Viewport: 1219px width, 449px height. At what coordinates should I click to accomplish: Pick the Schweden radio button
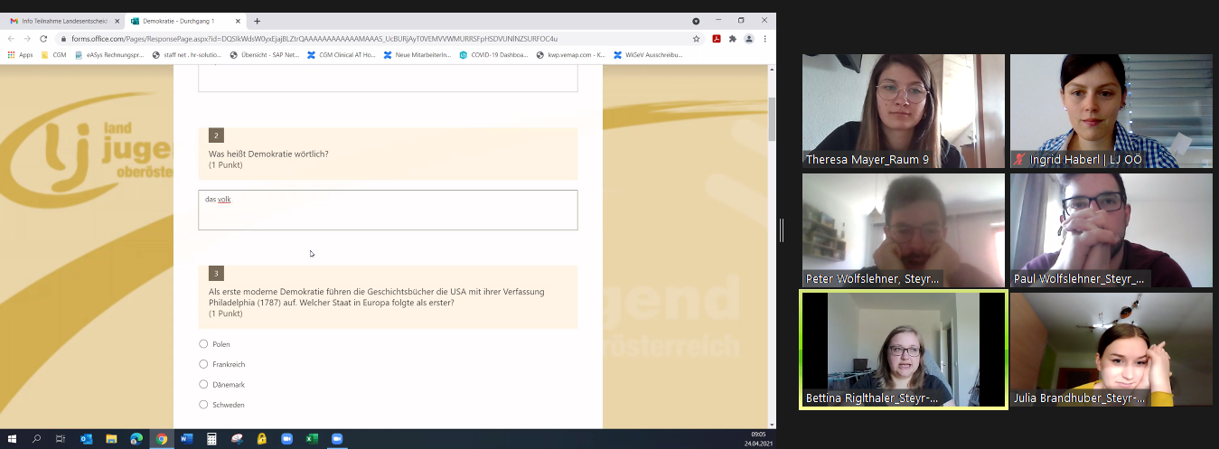pos(203,405)
